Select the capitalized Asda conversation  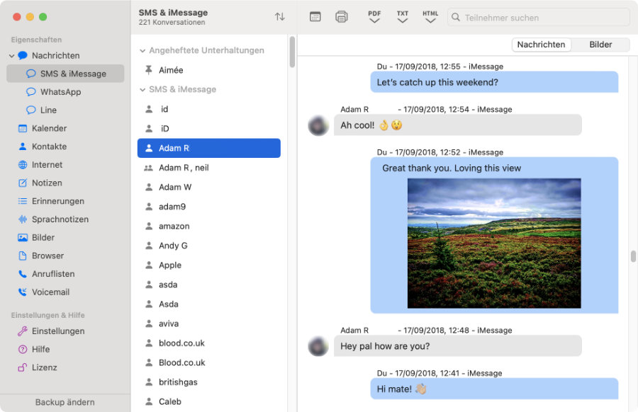click(208, 304)
